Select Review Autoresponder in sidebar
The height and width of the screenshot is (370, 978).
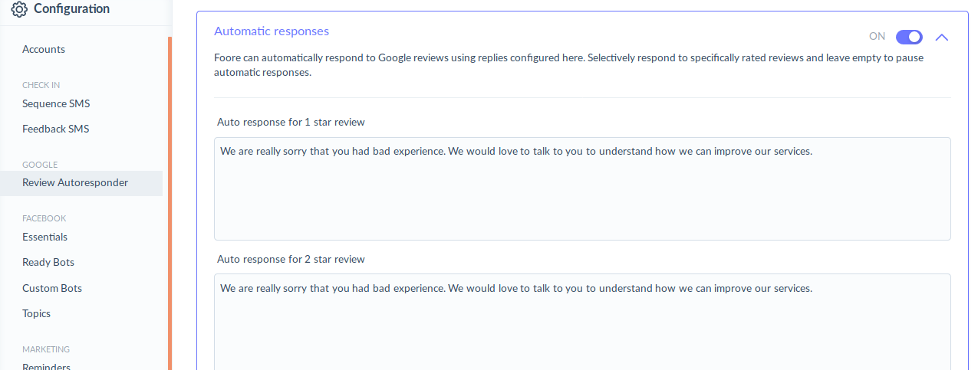tap(75, 182)
